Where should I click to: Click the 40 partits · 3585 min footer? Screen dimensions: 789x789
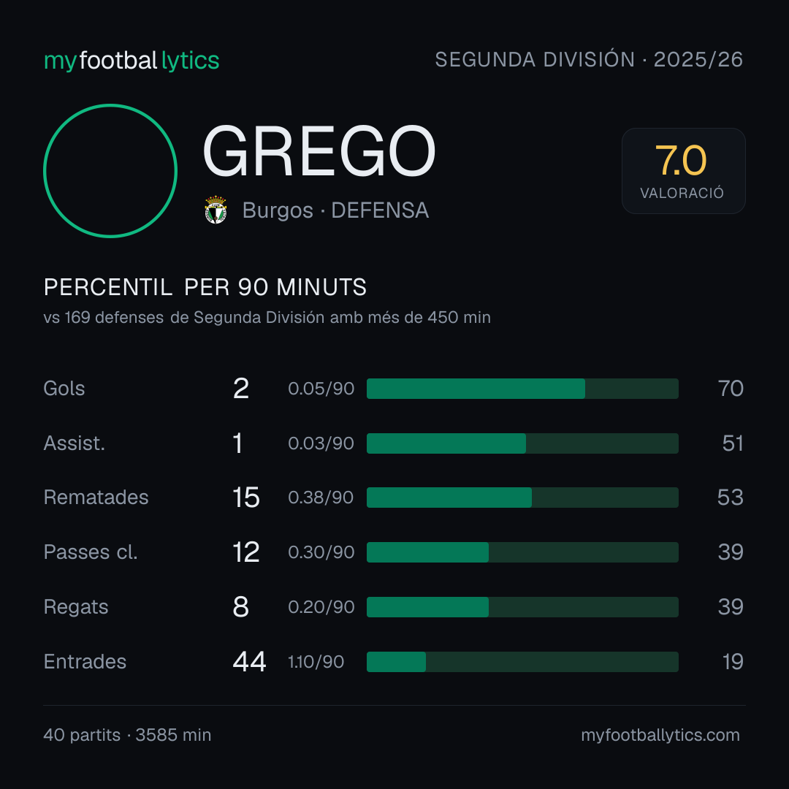(127, 735)
